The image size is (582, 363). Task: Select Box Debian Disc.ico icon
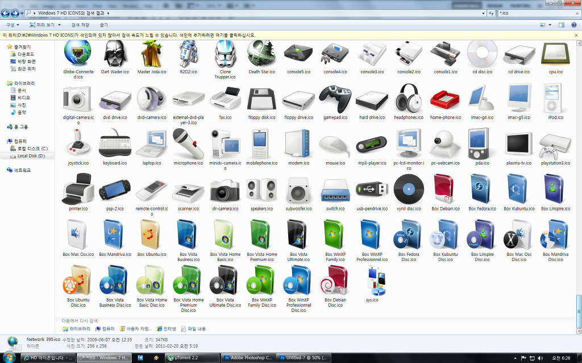tap(335, 280)
